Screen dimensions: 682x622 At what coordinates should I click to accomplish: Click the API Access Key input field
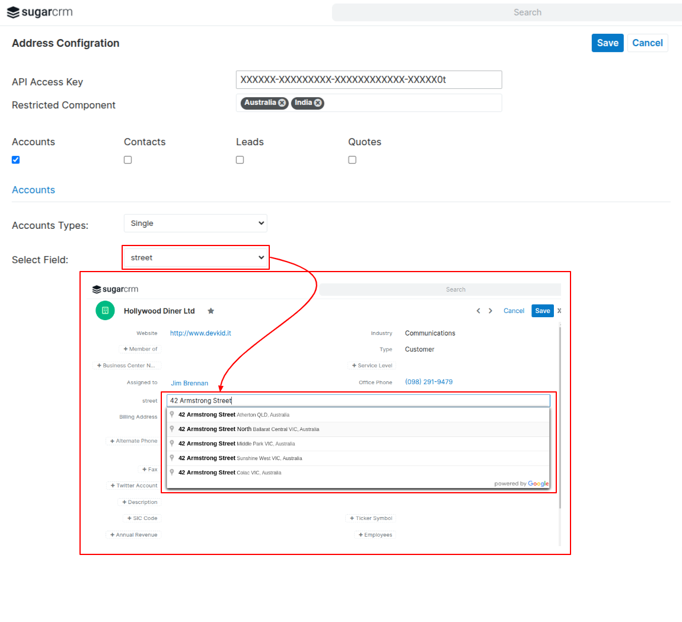tap(368, 79)
